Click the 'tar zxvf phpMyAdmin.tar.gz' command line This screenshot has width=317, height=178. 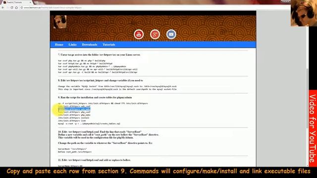[92, 66]
